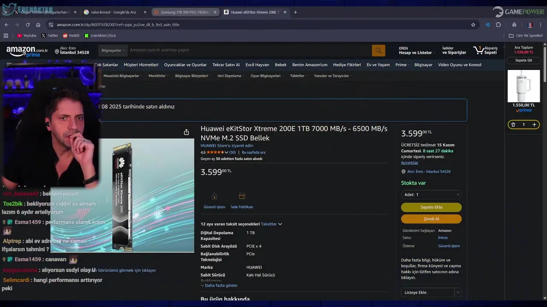Open Bilgisayar Bileşenleri category

(x=193, y=76)
